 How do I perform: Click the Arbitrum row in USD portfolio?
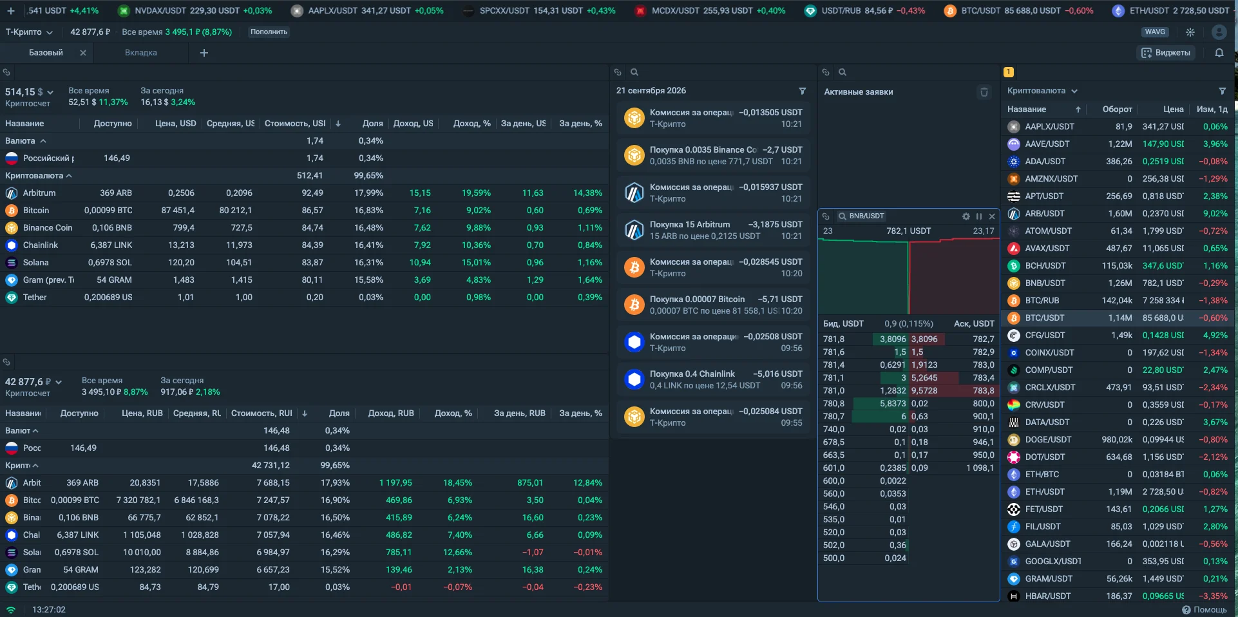click(x=304, y=193)
